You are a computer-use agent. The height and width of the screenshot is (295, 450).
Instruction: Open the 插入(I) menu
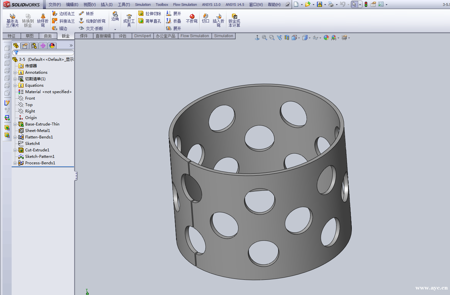[x=107, y=4]
